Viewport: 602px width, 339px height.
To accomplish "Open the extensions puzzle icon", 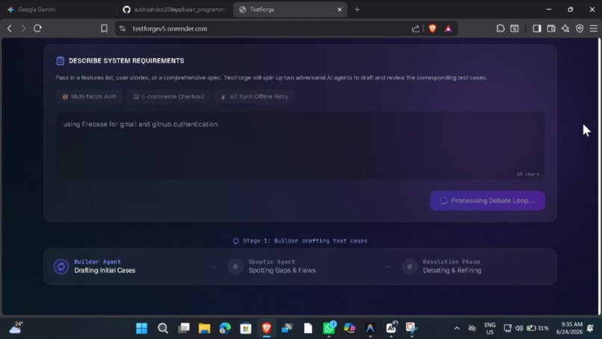I will 500,28.
